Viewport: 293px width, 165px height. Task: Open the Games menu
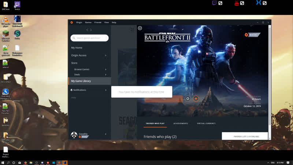point(88,22)
